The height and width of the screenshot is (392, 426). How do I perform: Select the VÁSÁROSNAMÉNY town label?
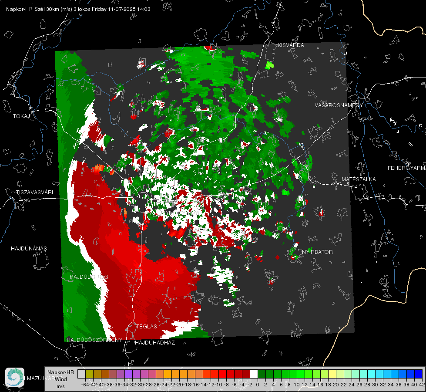click(339, 105)
